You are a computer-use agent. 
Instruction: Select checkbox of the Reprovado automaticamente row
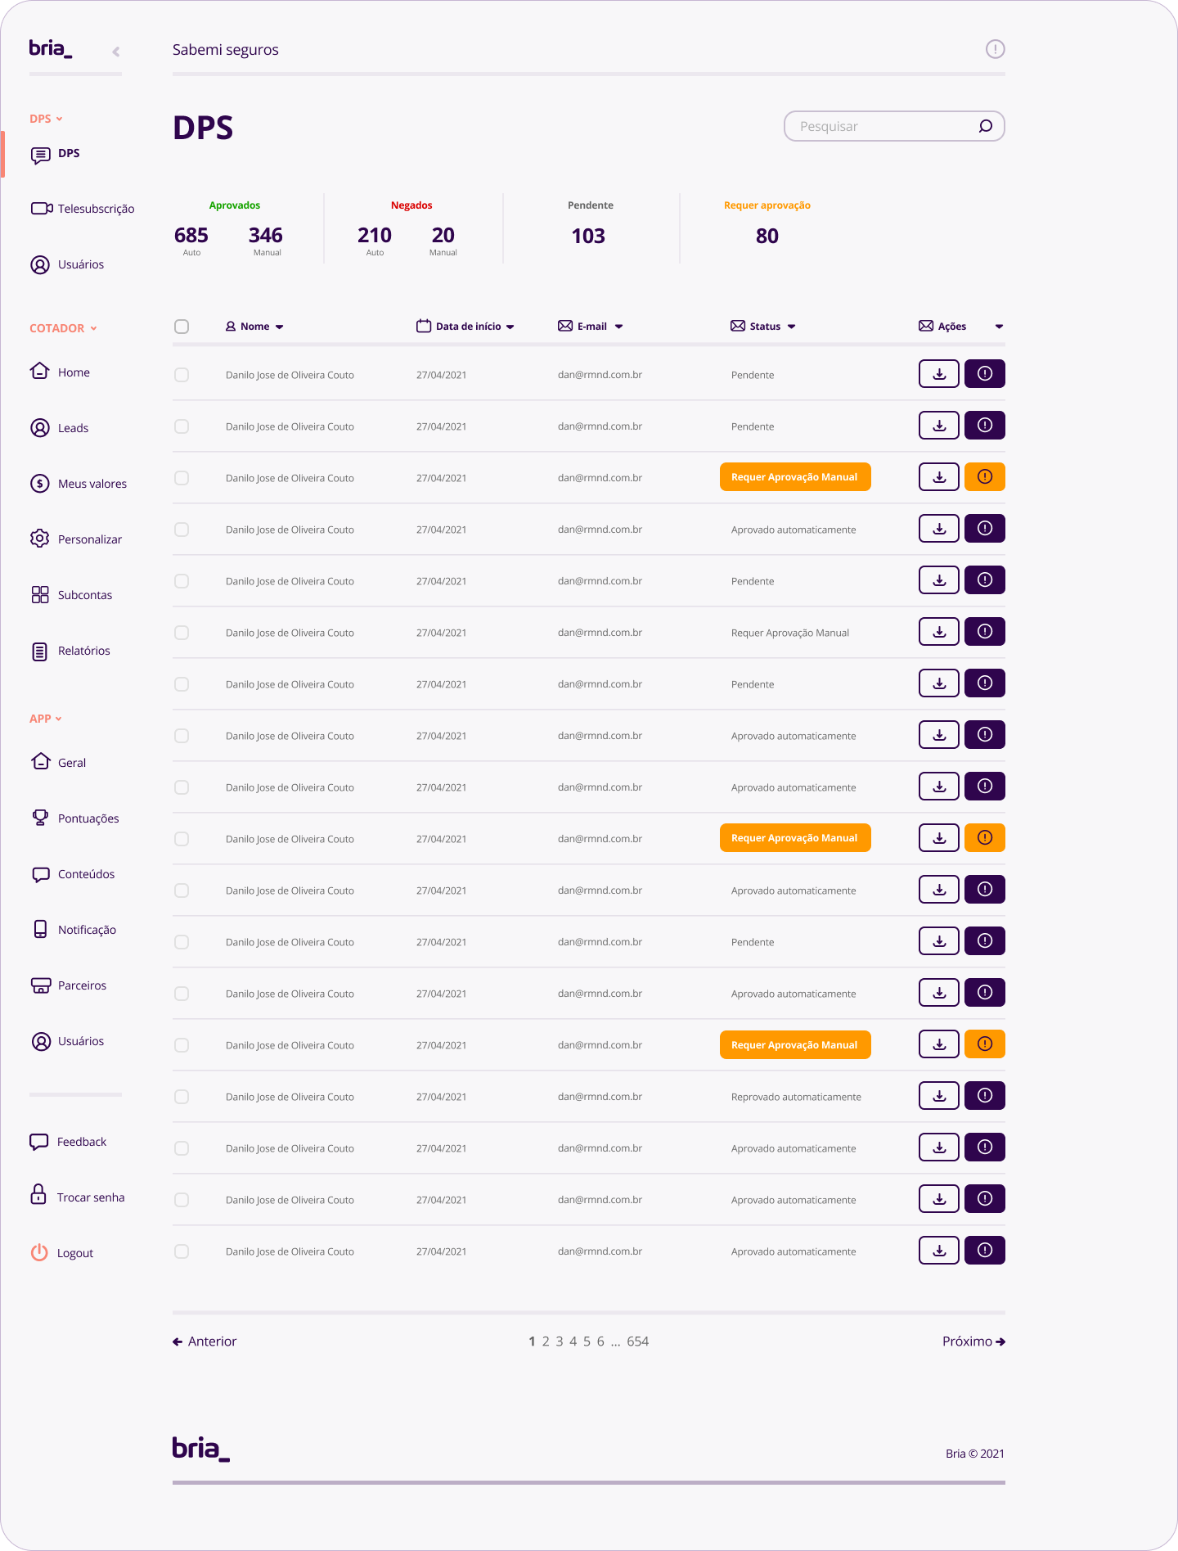tap(182, 1097)
